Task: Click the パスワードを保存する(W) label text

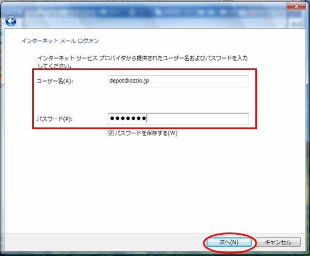Action: [146, 133]
